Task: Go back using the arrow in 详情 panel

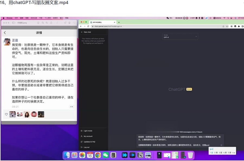Action: (x=5, y=32)
